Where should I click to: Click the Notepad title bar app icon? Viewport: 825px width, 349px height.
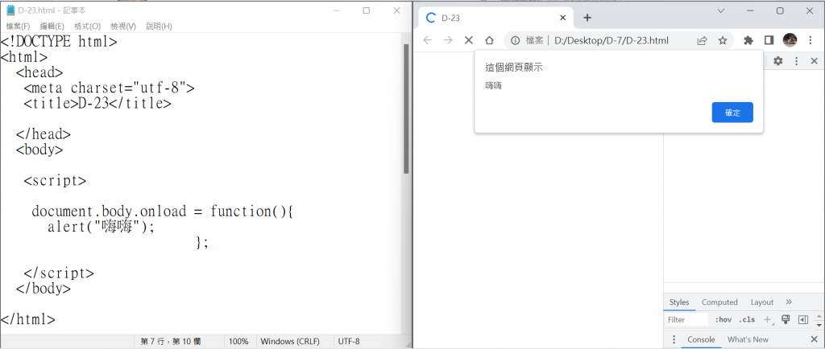coord(10,10)
